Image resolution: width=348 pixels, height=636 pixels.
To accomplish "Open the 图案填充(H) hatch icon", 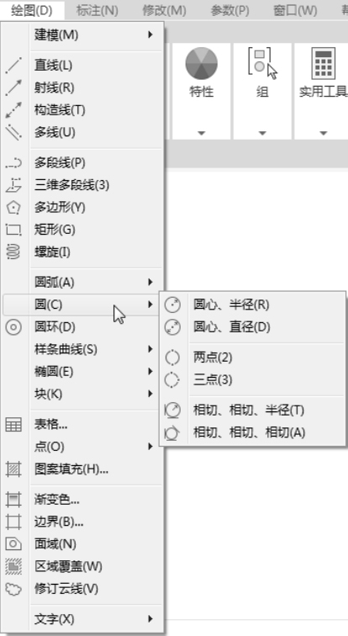I will point(13,469).
